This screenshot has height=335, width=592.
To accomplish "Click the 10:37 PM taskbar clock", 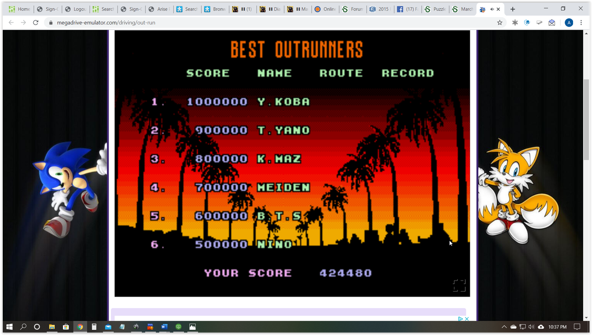I will click(557, 327).
